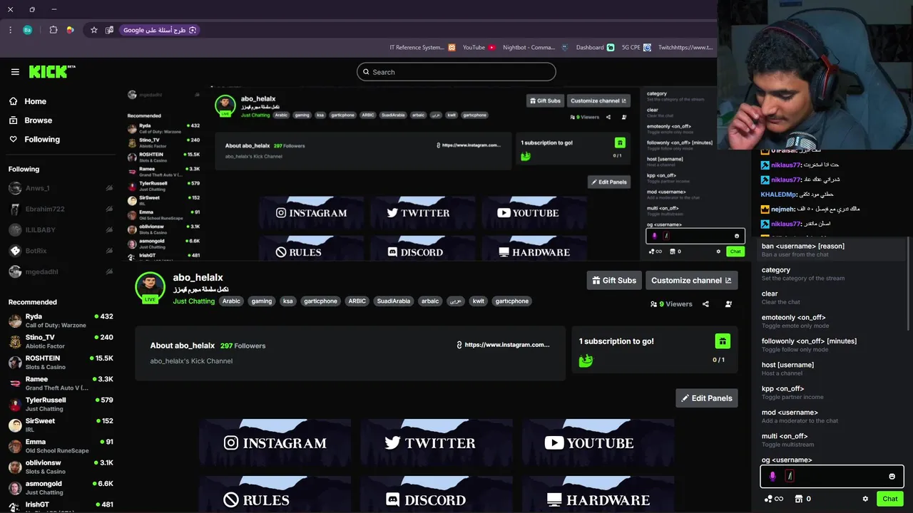Open the HARDWARE panel banner

coord(598,496)
